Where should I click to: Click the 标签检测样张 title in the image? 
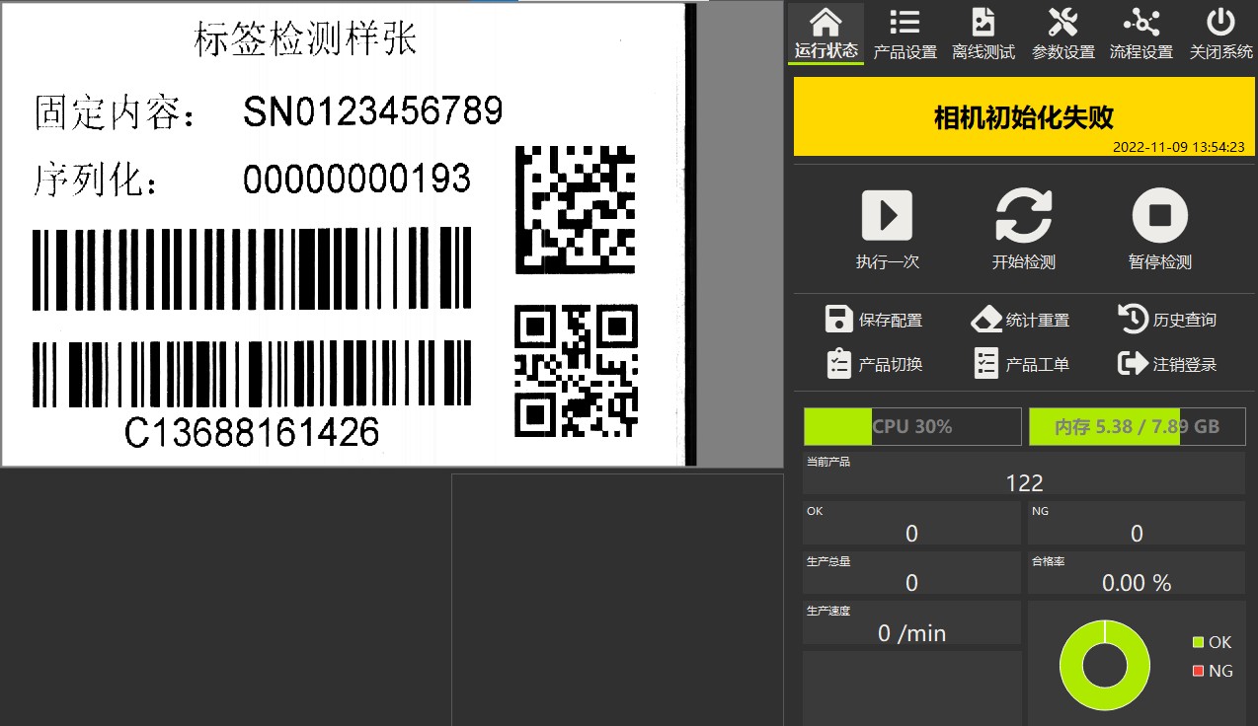306,39
